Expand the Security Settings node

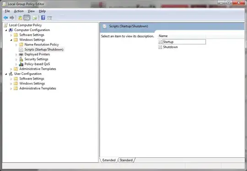pos(16,59)
